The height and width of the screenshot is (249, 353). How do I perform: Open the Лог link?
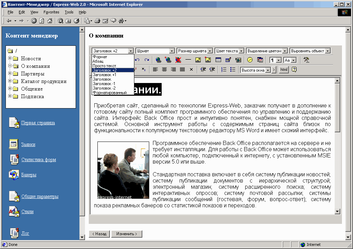point(25,233)
